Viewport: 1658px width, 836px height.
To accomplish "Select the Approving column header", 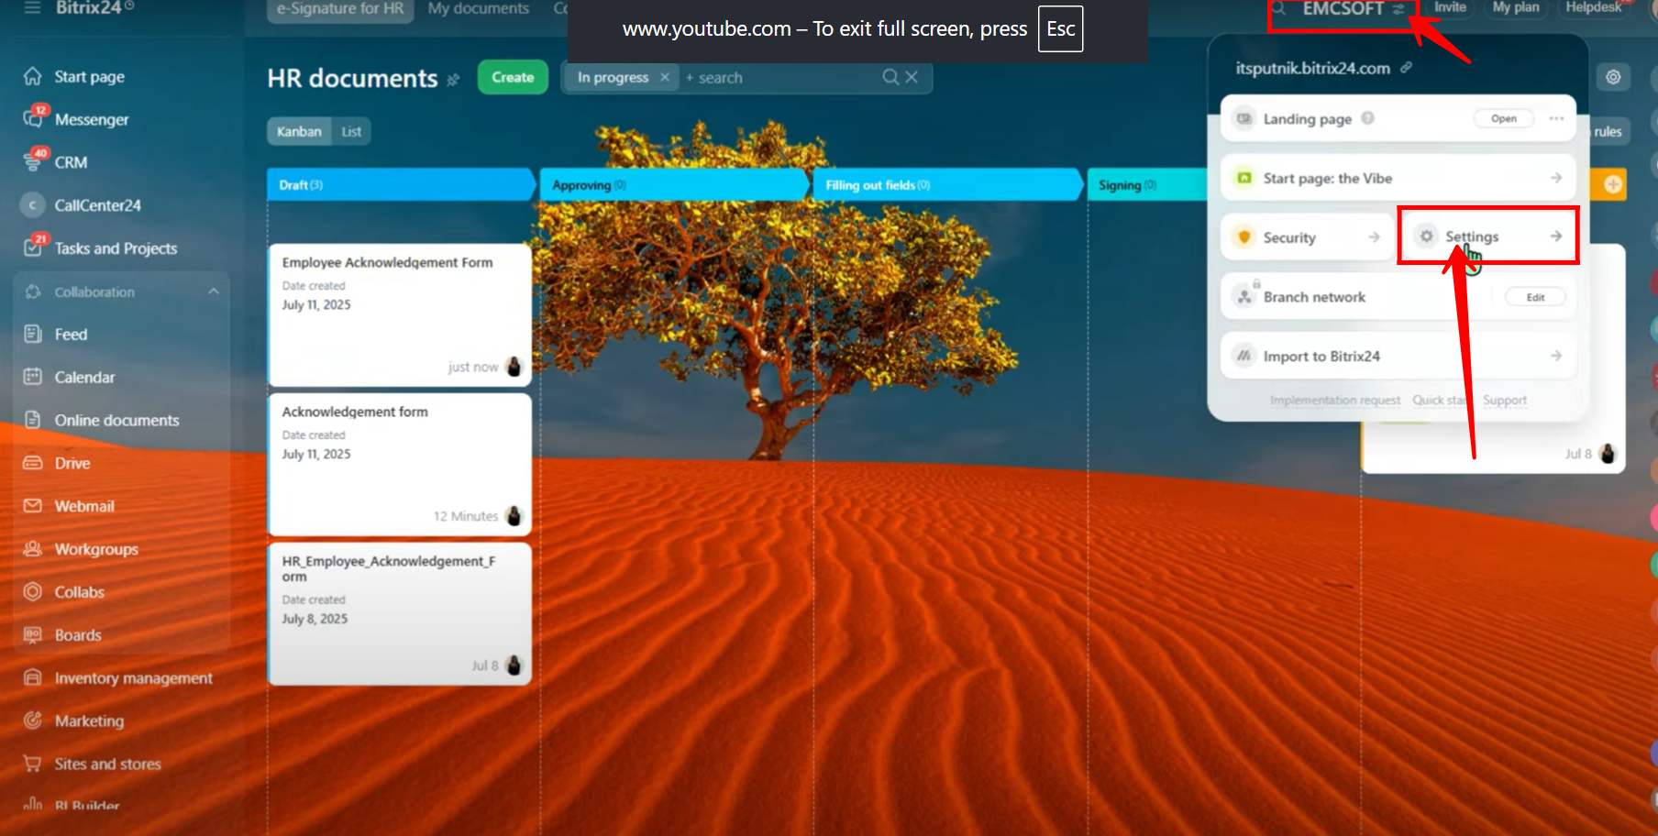I will [x=673, y=184].
